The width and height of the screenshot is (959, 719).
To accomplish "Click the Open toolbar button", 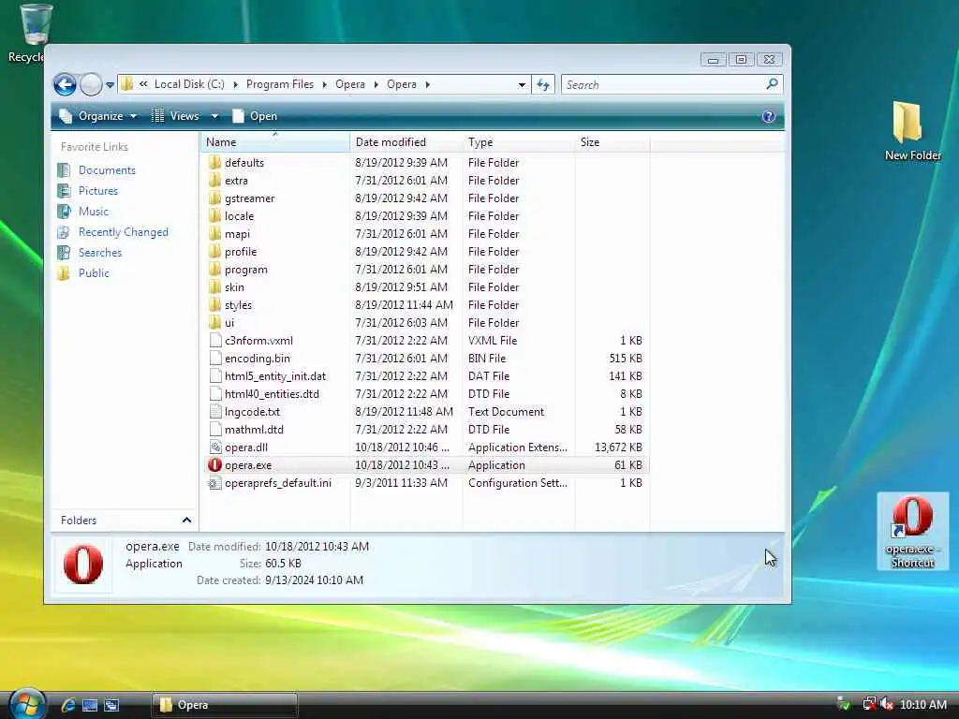I will (255, 116).
